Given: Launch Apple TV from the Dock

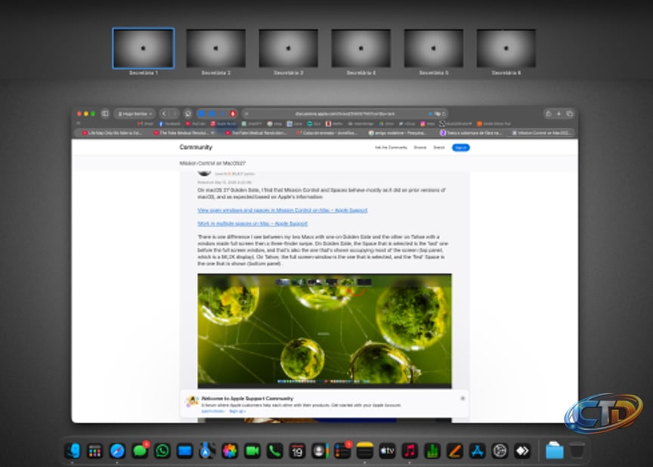Looking at the screenshot, I should pyautogui.click(x=387, y=451).
